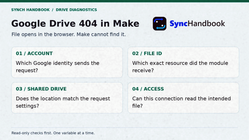249x140 pixels.
Task: Click 'Which Google identity sends the request?'
Action: (57, 67)
